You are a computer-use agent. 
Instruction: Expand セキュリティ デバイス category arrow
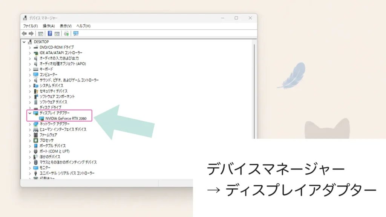30,91
